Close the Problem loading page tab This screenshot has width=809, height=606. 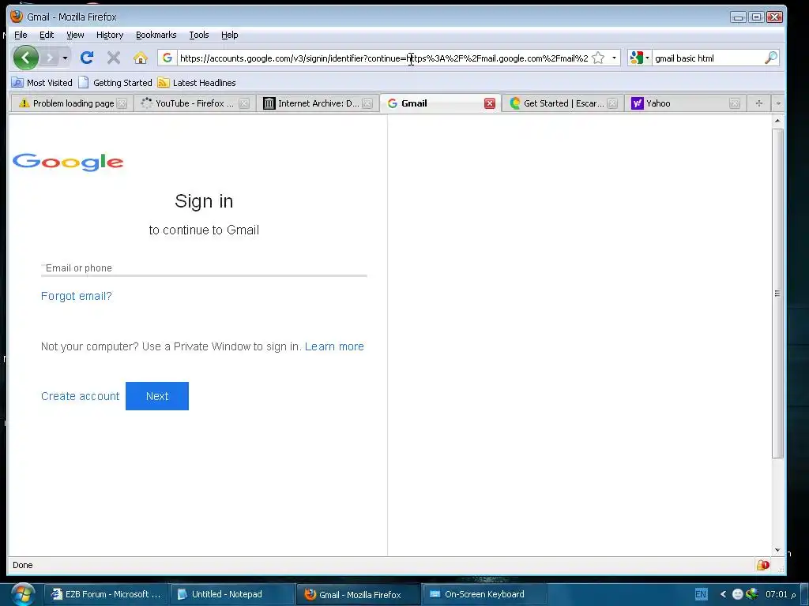122,103
